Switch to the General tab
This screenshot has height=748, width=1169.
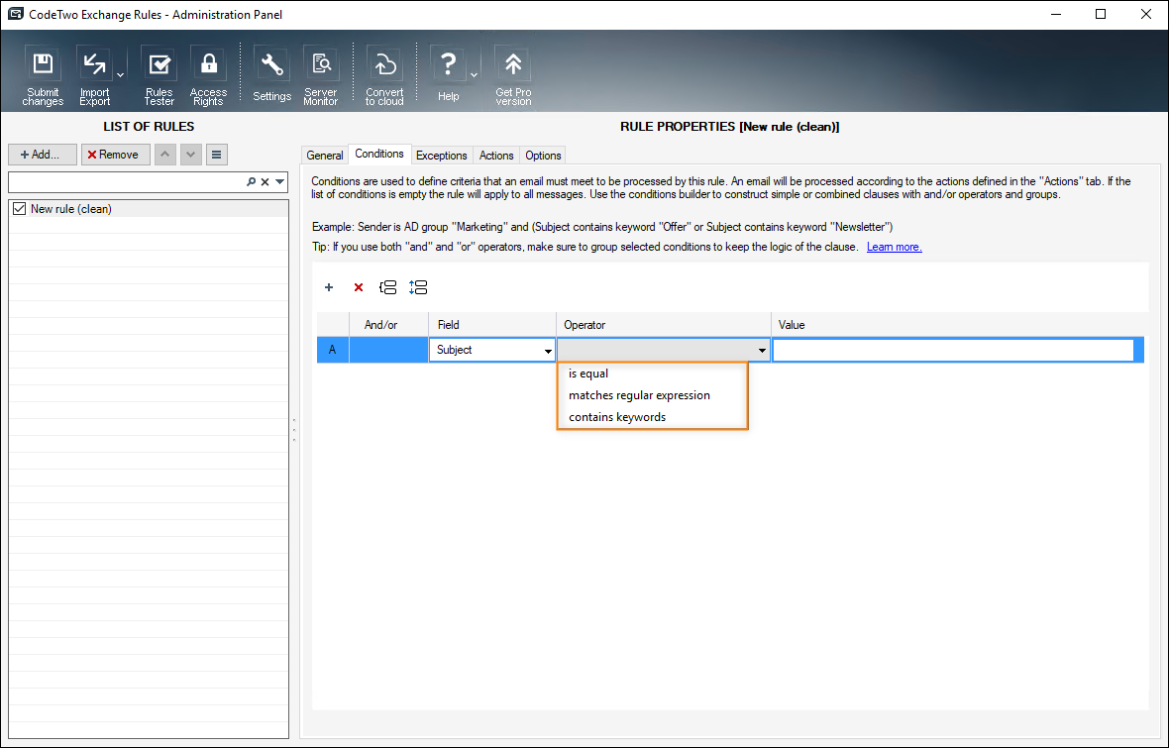[324, 156]
